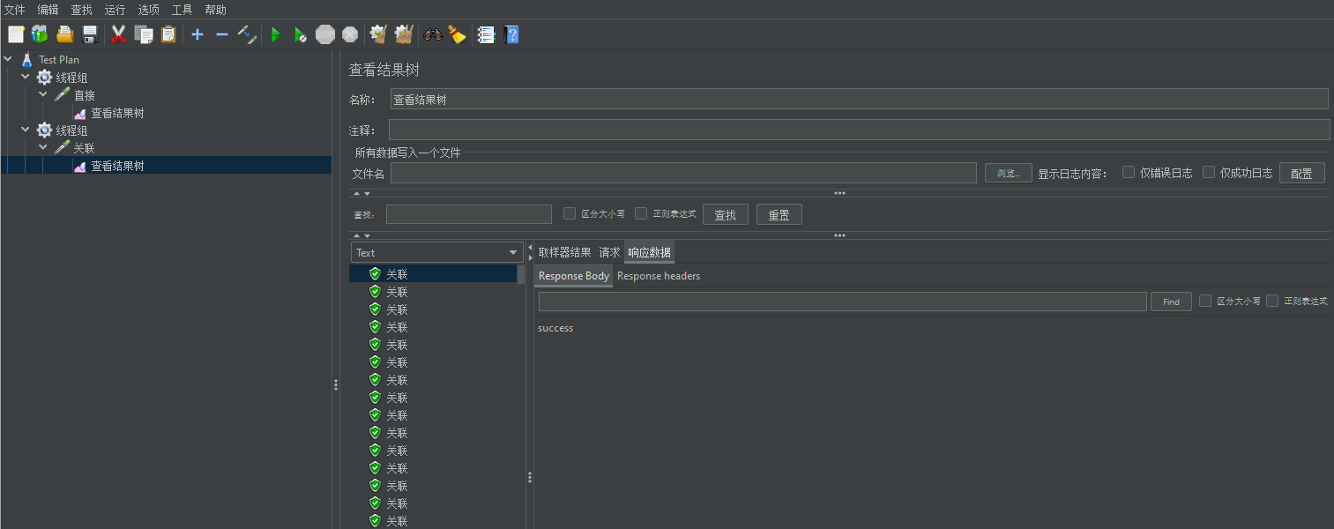Collapse the Test Plan tree node
The width and height of the screenshot is (1334, 529).
pos(9,60)
